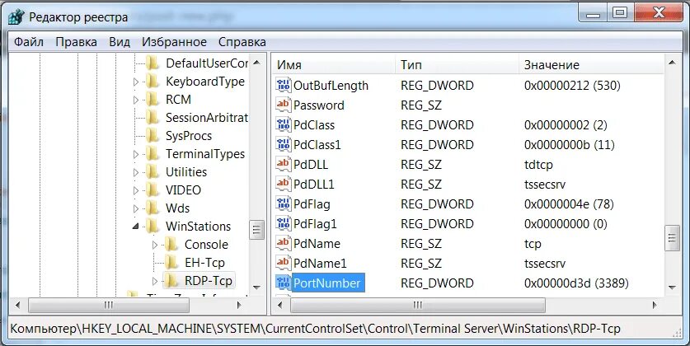690x346 pixels.
Task: Click the PdDLL string value icon
Action: 284,164
